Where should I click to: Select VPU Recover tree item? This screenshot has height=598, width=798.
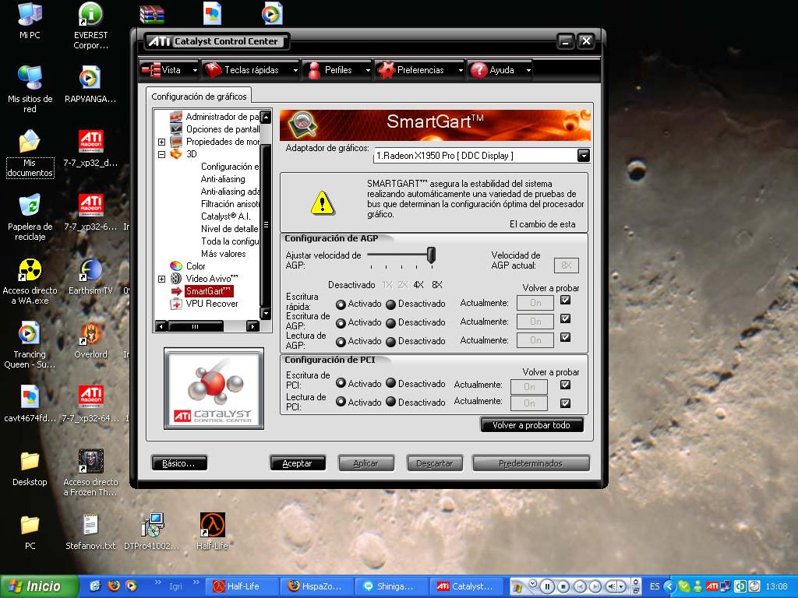[211, 304]
